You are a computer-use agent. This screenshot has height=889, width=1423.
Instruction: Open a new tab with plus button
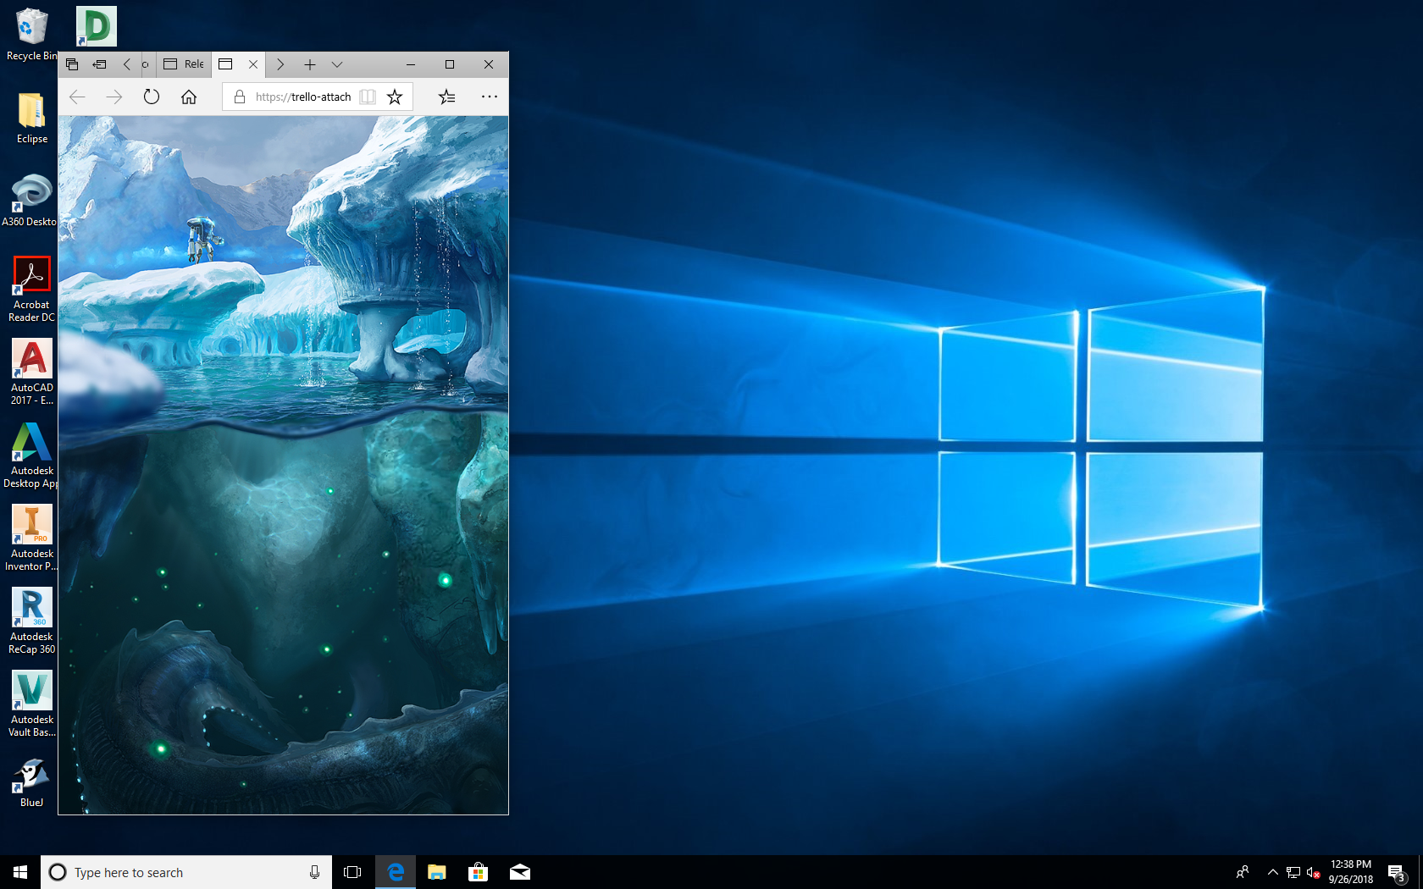pos(310,64)
